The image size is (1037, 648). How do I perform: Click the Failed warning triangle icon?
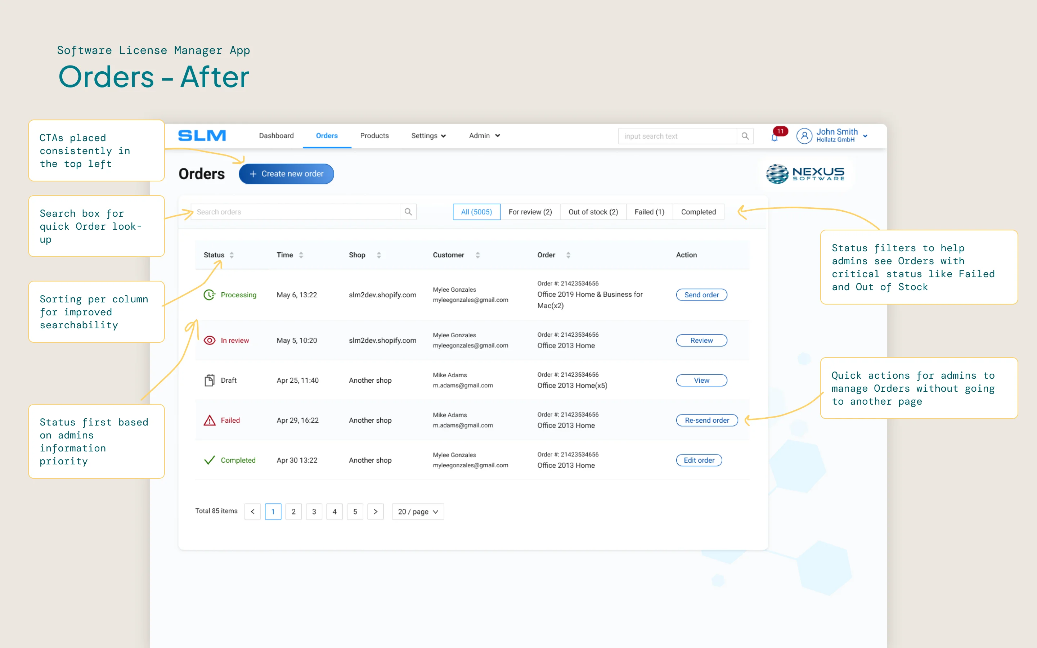click(210, 420)
